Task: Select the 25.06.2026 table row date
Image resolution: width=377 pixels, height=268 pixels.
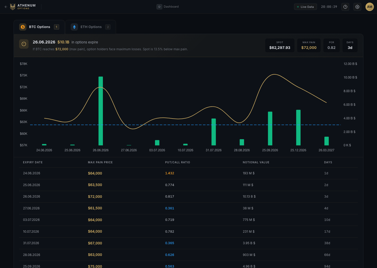Action: [32, 185]
